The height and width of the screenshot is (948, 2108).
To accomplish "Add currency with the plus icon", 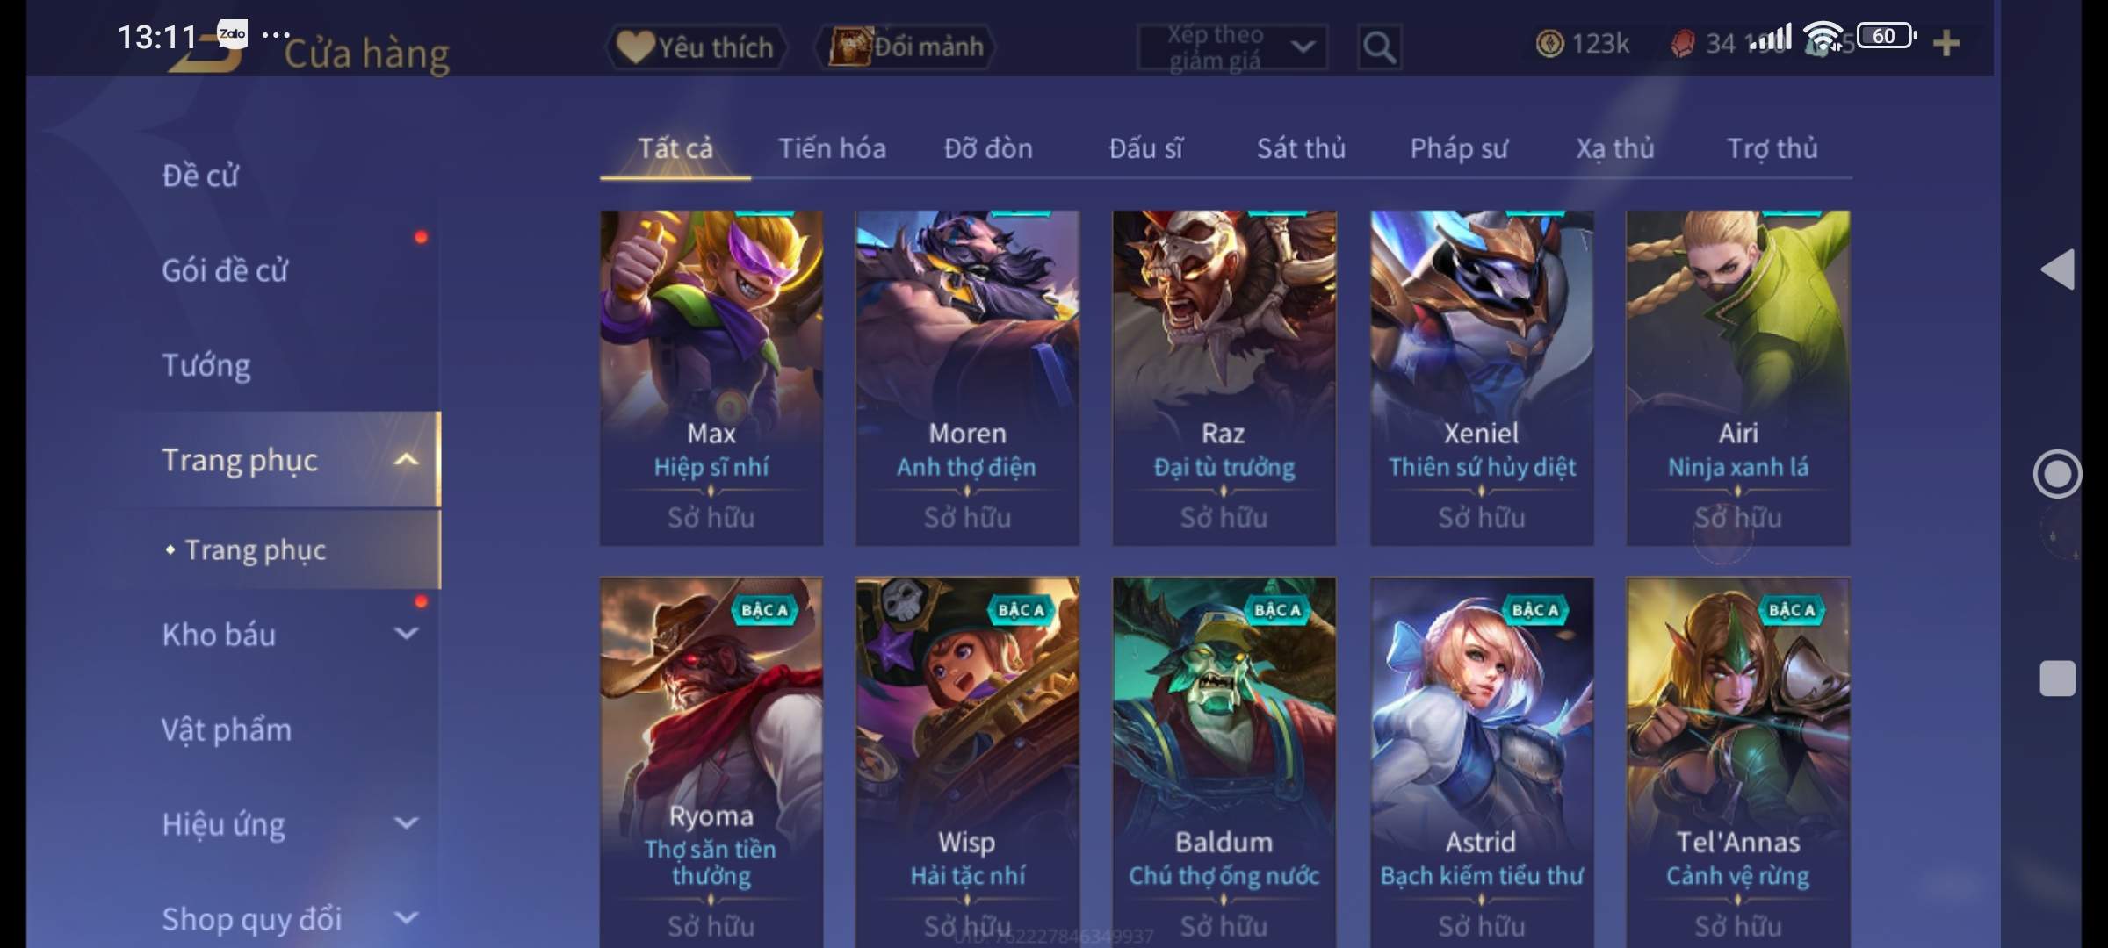I will pyautogui.click(x=1946, y=43).
